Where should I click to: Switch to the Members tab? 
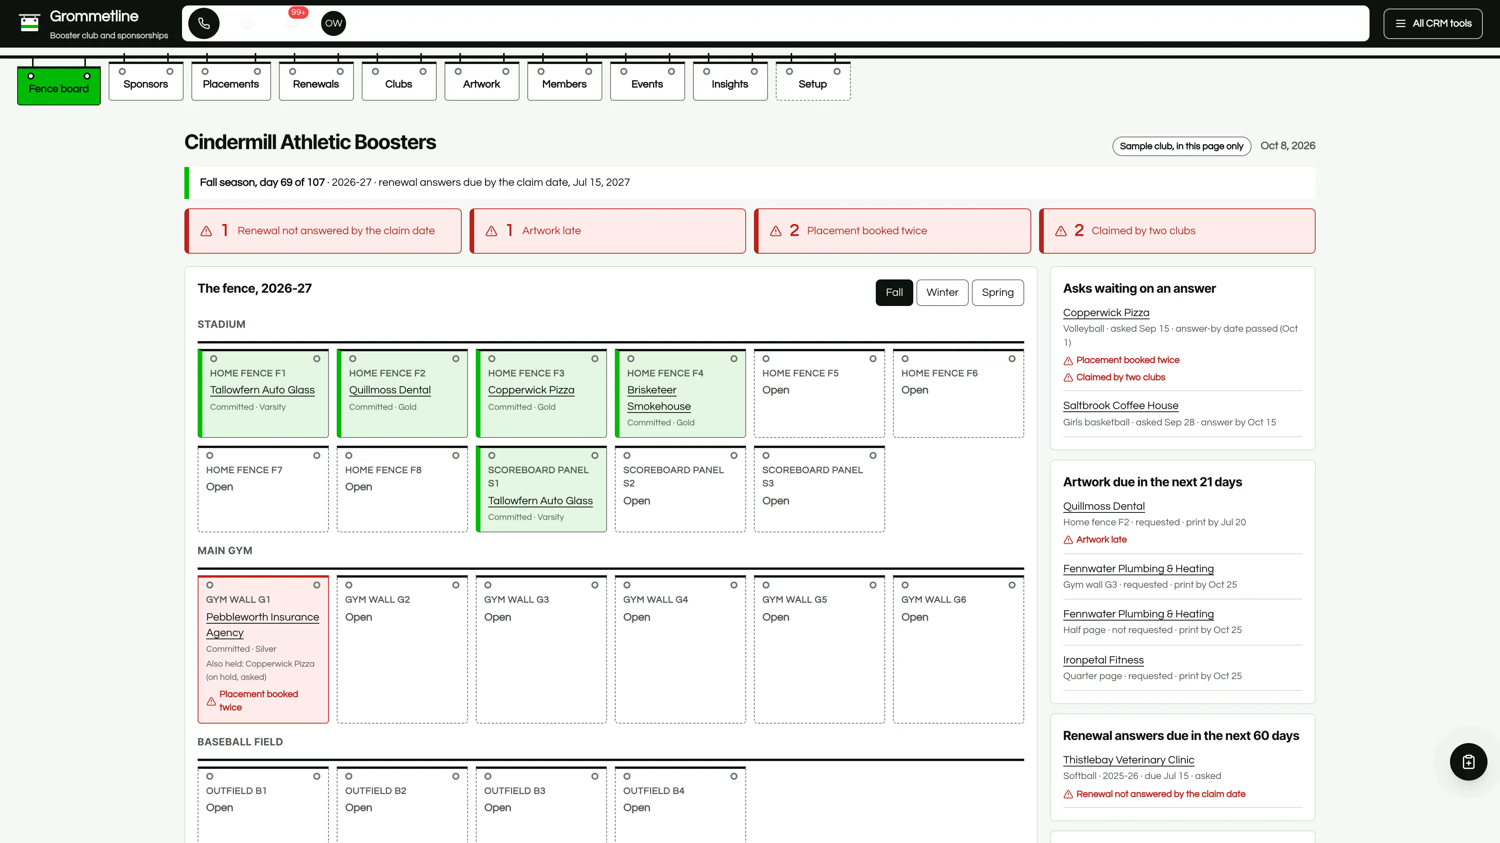[x=564, y=82]
